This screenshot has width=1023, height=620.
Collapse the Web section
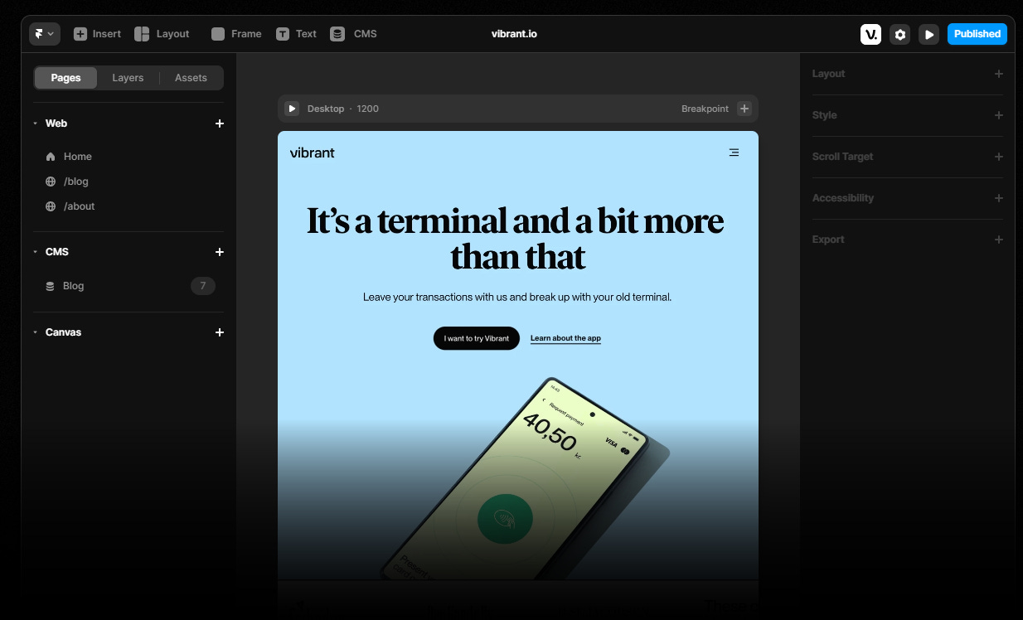pos(36,124)
